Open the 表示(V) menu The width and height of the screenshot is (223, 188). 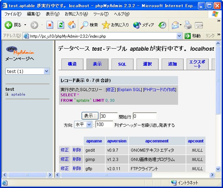point(52,14)
